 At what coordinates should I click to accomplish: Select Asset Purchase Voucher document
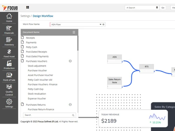pyautogui.click(x=40, y=75)
